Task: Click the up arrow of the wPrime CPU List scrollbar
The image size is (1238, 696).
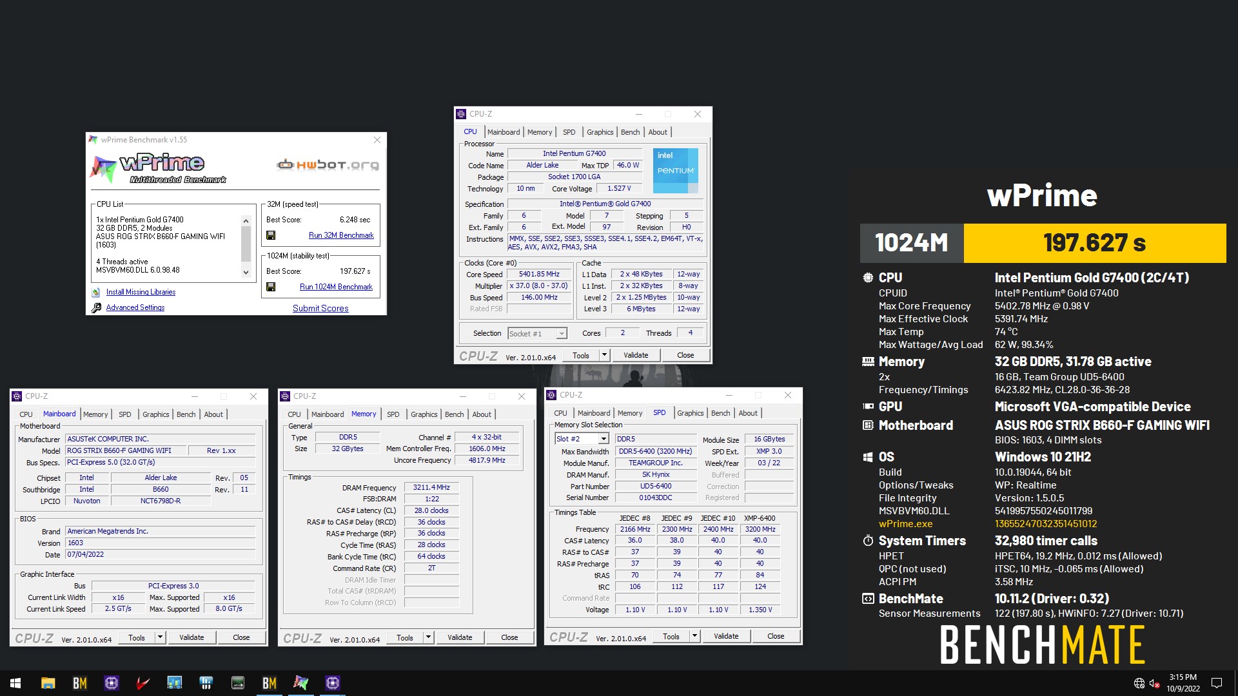Action: coord(246,221)
